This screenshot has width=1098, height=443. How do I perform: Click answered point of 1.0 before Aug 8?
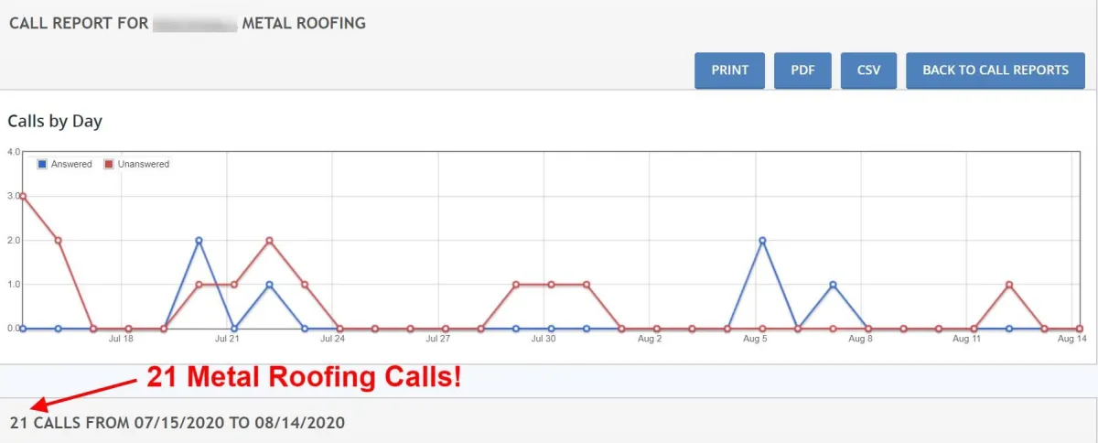click(x=833, y=284)
